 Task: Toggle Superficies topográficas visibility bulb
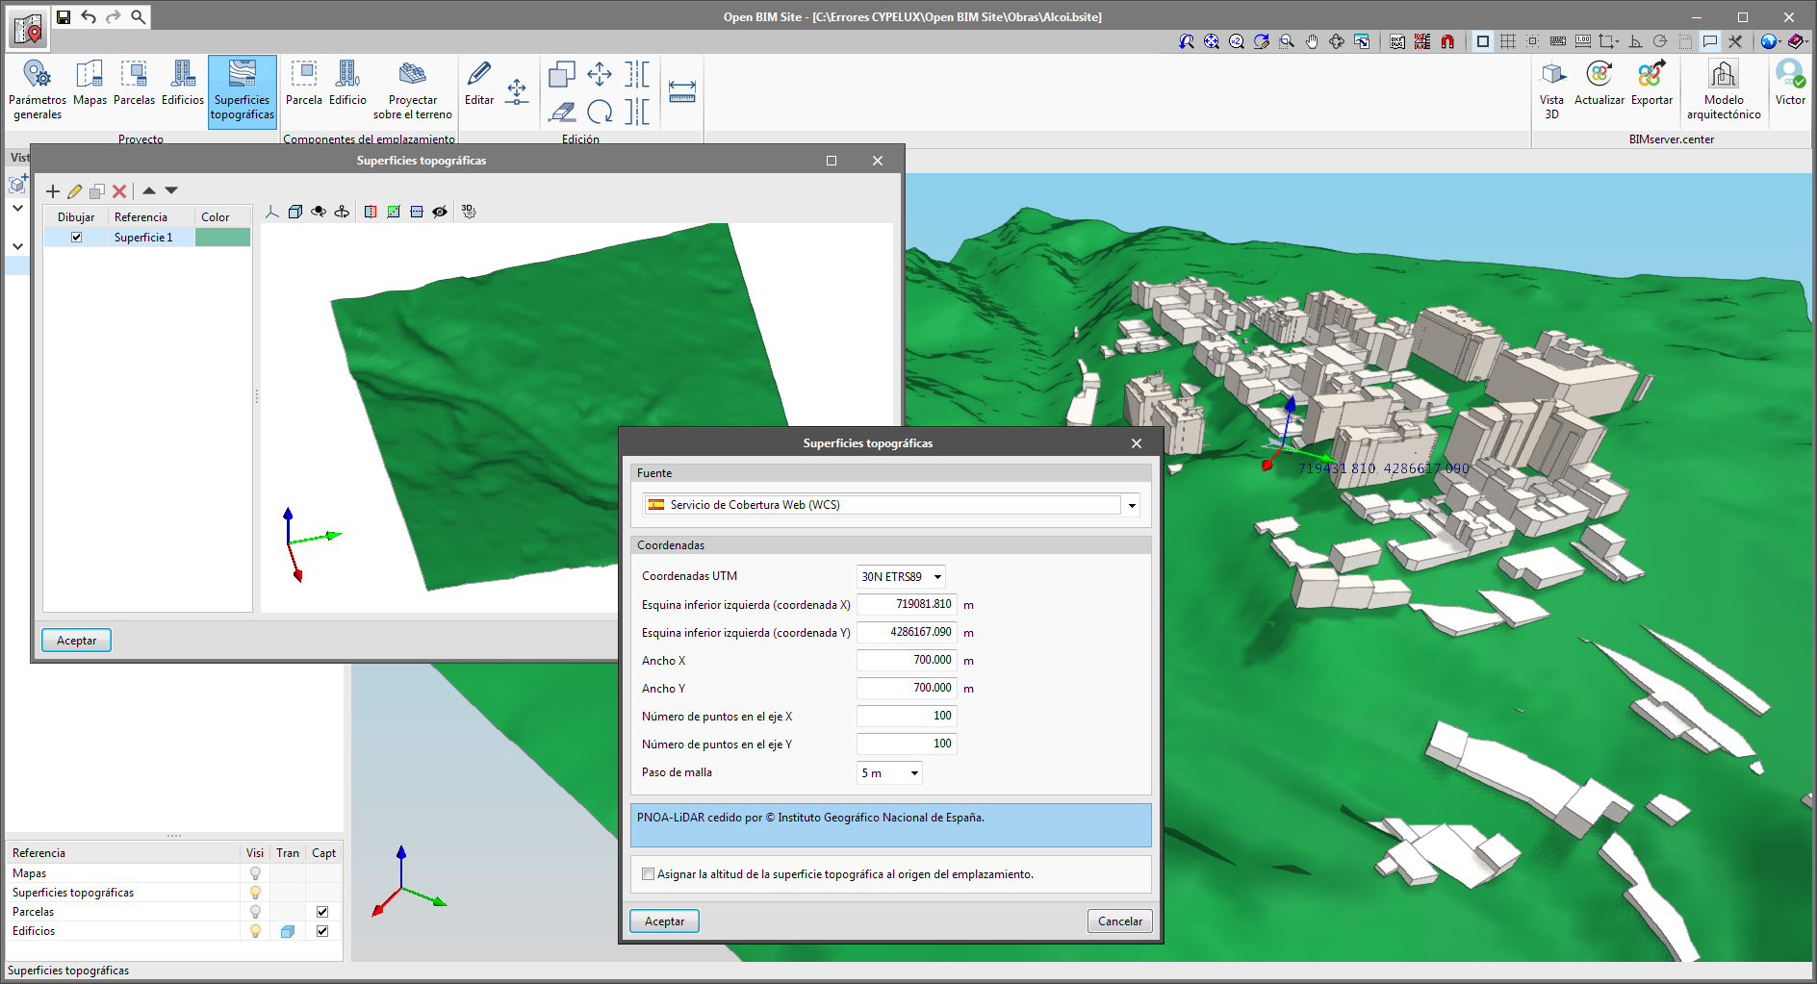click(x=255, y=893)
